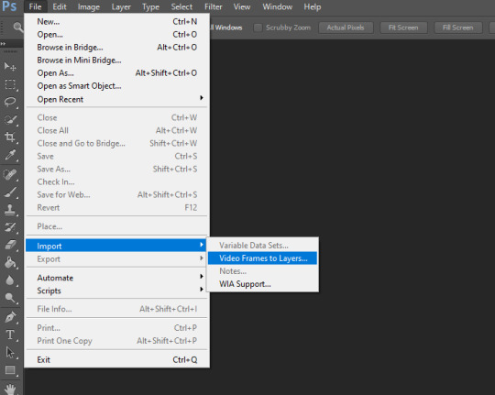Expand the Scripts submenu arrow
Screen dimensions: 495x395
click(202, 290)
